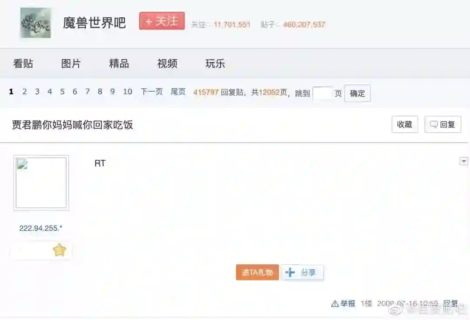Image resolution: width=470 pixels, height=320 pixels.
Task: Click 下一页 next page link
Action: 152,92
